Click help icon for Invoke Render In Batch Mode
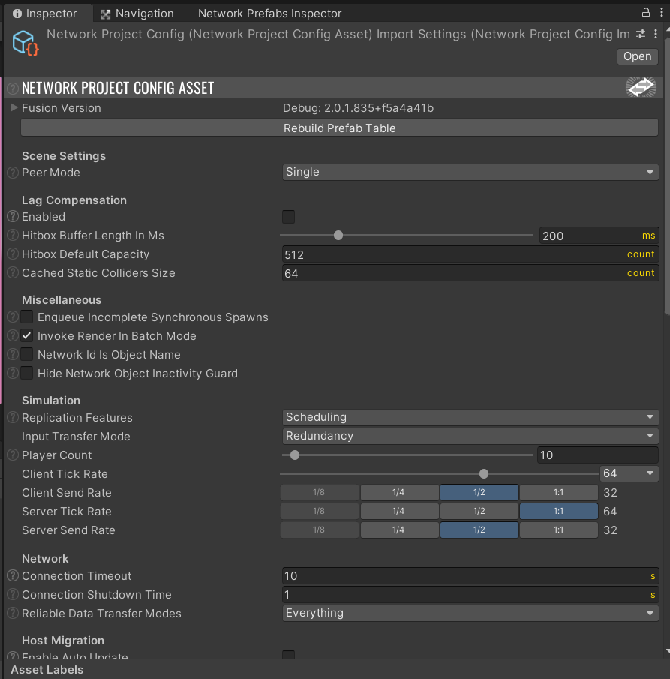The height and width of the screenshot is (679, 670). click(13, 335)
